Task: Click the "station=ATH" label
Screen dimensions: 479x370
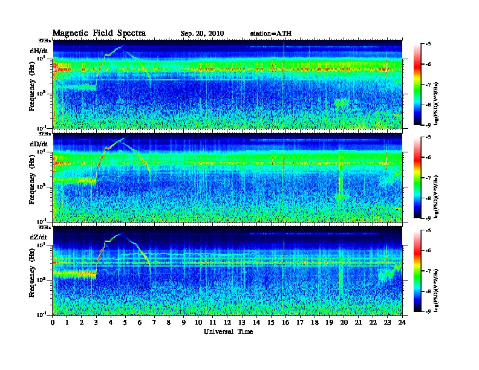Action: [x=271, y=34]
